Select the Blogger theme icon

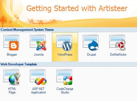click(x=11, y=42)
